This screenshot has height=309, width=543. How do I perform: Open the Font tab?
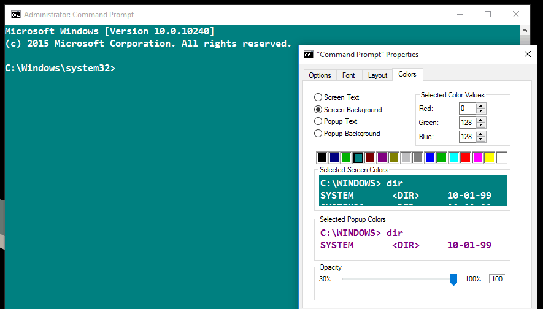[x=349, y=75]
